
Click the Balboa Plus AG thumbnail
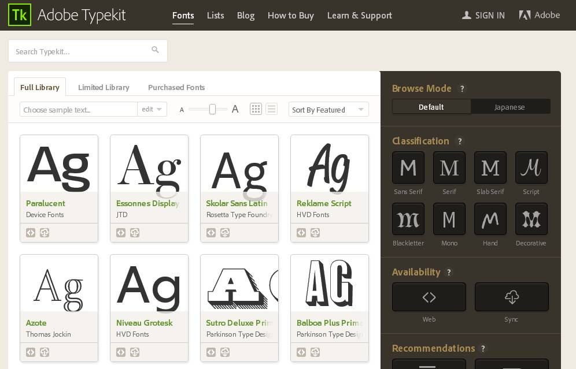coord(330,284)
